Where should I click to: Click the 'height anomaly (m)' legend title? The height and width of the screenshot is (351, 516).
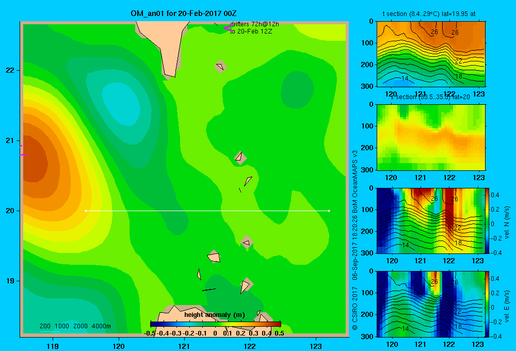click(x=215, y=315)
